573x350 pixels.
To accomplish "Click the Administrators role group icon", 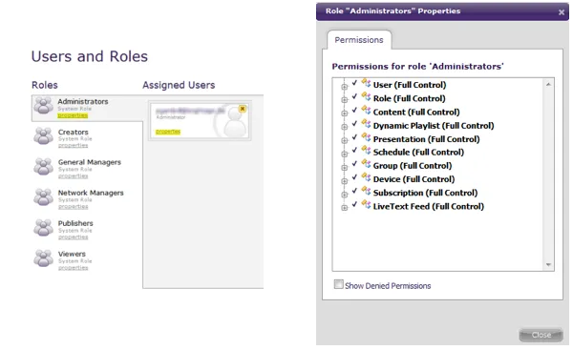I will tap(44, 106).
